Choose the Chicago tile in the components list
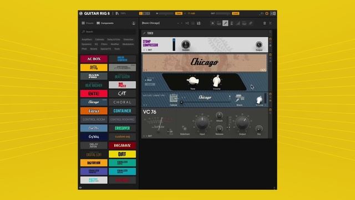355x200 pixels. pyautogui.click(x=94, y=102)
